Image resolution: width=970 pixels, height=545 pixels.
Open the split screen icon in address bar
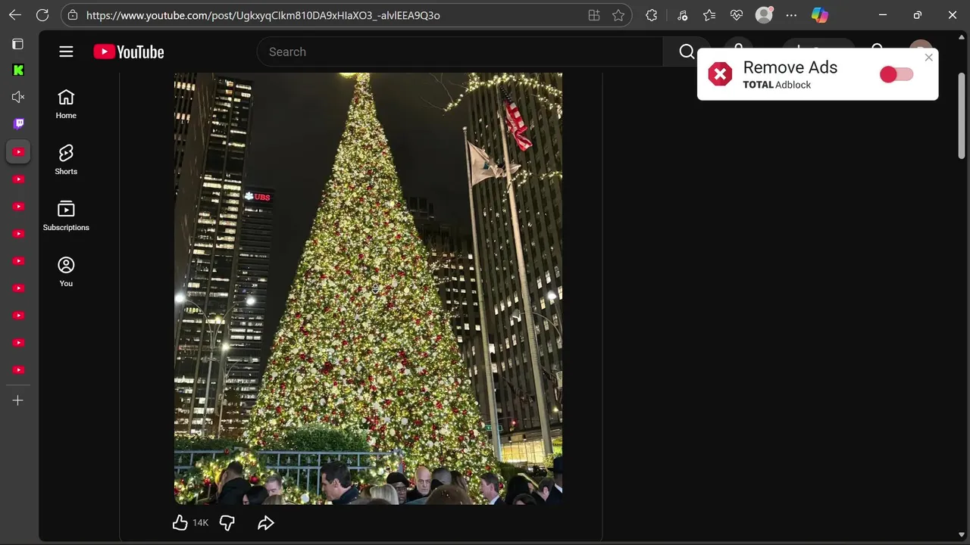(594, 15)
